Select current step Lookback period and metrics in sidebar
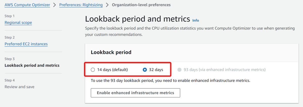The image size is (303, 107). (32, 65)
